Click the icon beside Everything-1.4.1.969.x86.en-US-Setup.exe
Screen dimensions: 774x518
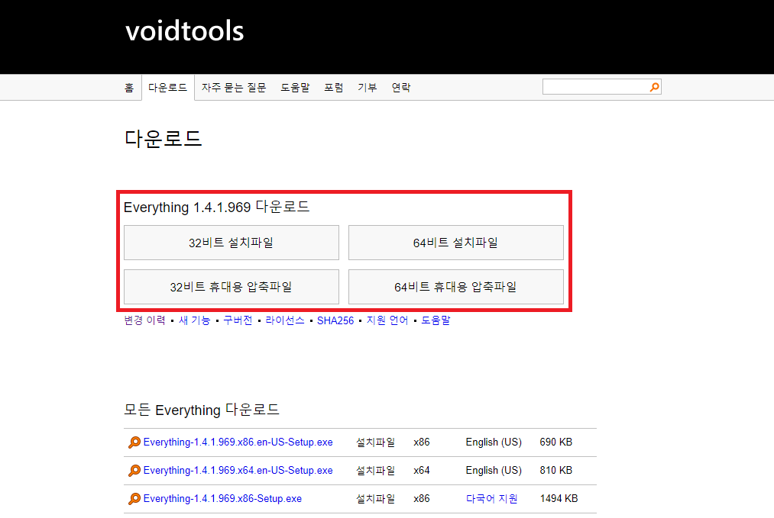pos(134,442)
